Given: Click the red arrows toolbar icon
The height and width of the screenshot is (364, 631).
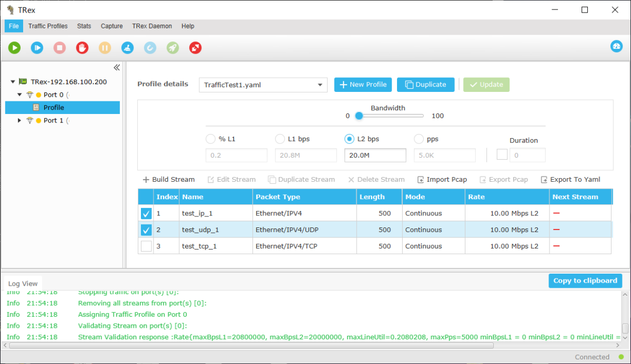Looking at the screenshot, I should [195, 48].
